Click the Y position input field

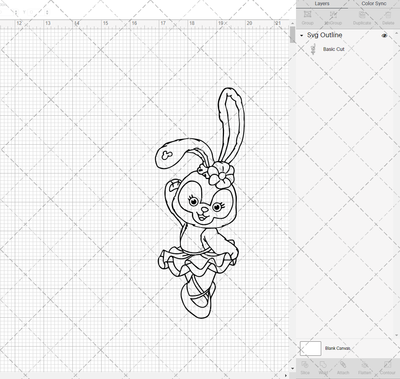[x=36, y=12]
